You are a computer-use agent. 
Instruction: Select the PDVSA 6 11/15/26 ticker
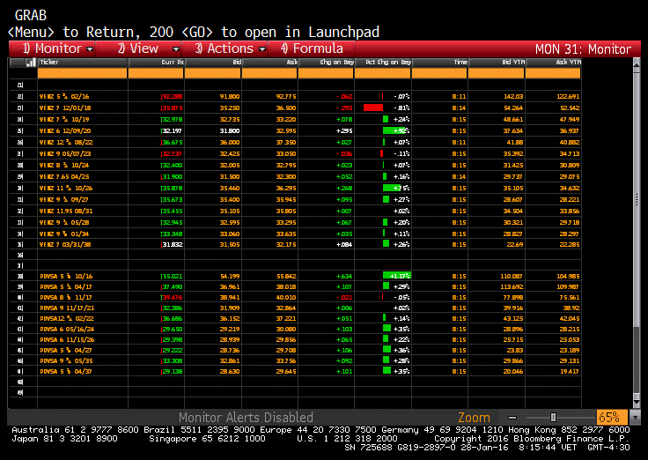67,339
